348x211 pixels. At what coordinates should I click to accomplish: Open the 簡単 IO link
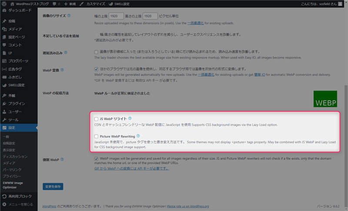tap(259, 75)
